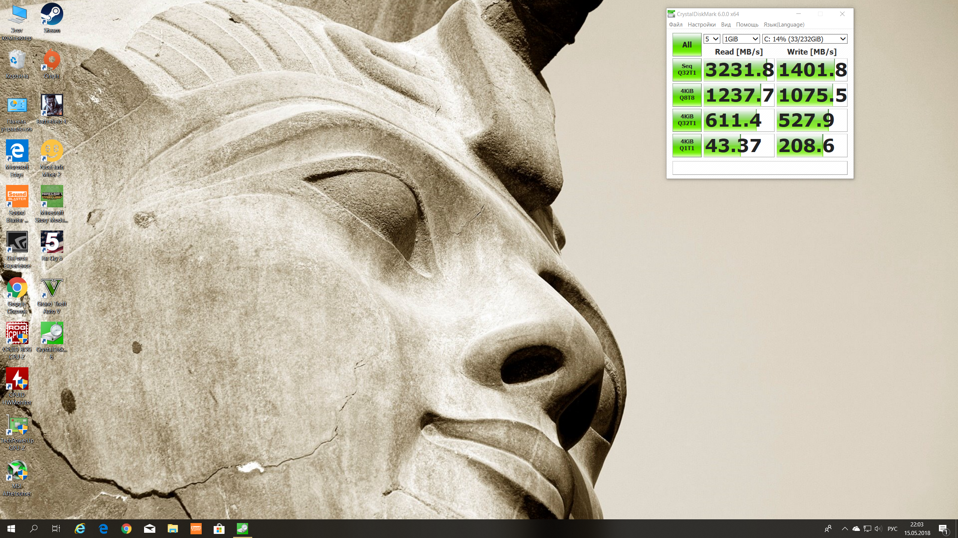Open the MSI Afterburner desktop icon
The width and height of the screenshot is (958, 538).
(17, 470)
